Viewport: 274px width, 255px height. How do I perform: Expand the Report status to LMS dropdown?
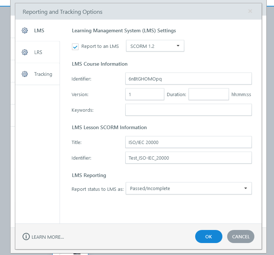(x=189, y=188)
